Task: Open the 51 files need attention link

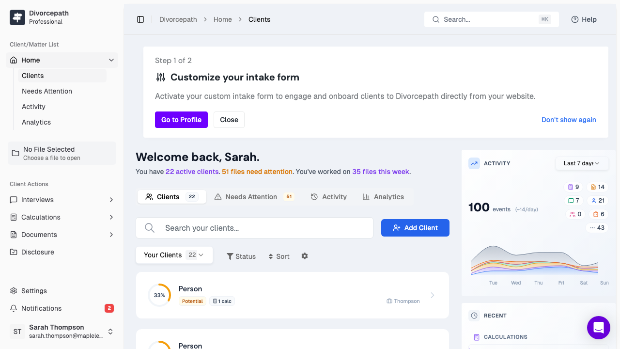Action: (x=257, y=172)
